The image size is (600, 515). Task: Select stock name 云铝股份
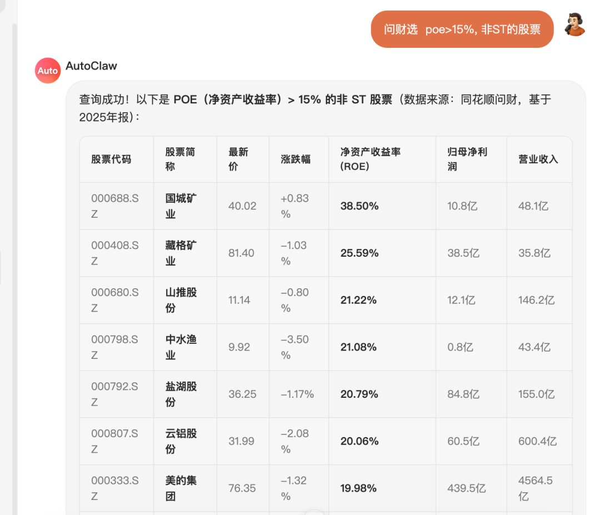[x=181, y=442]
